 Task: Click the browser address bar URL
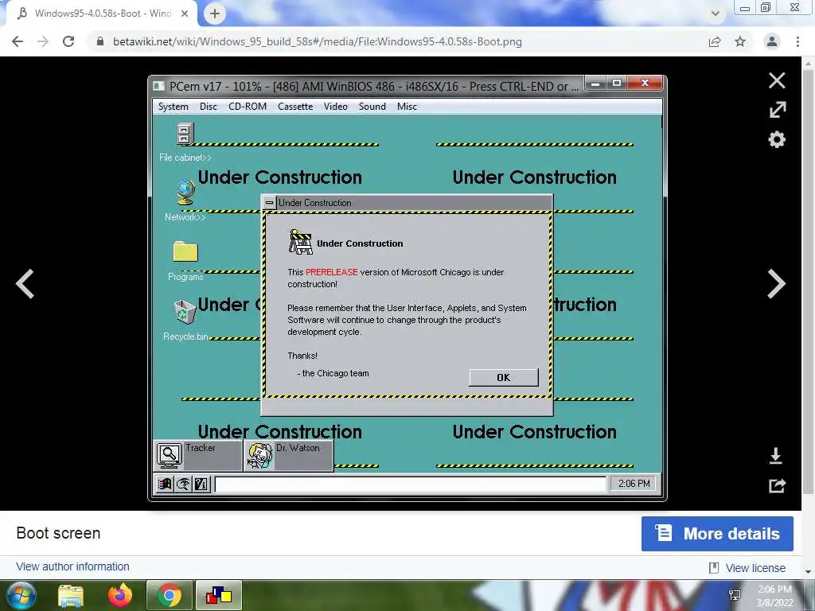tap(317, 41)
